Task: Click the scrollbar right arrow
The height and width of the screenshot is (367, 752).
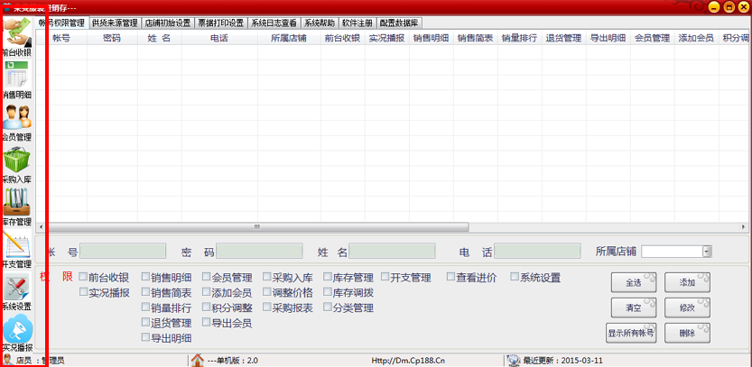Action: [x=744, y=226]
